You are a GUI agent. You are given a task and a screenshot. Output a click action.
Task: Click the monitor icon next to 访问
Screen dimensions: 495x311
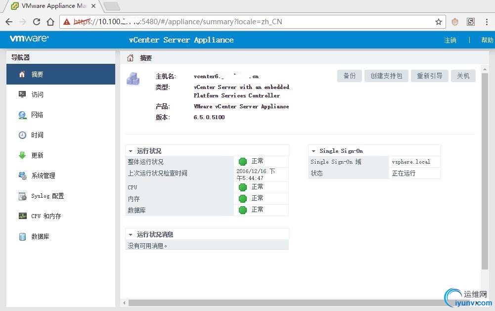coord(22,94)
